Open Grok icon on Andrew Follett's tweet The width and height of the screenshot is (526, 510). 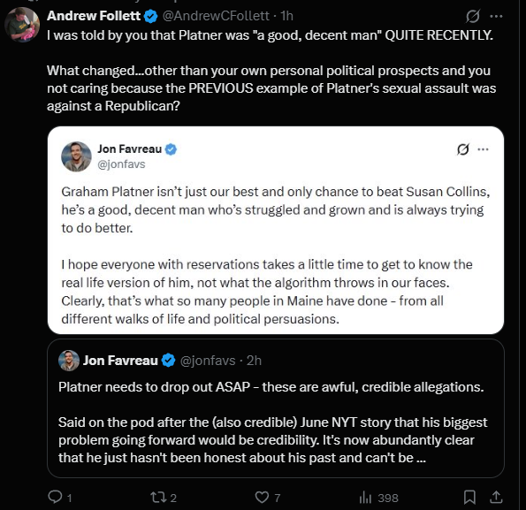click(x=473, y=16)
